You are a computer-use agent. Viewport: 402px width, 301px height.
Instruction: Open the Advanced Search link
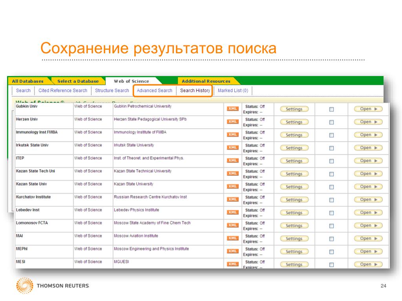click(154, 91)
